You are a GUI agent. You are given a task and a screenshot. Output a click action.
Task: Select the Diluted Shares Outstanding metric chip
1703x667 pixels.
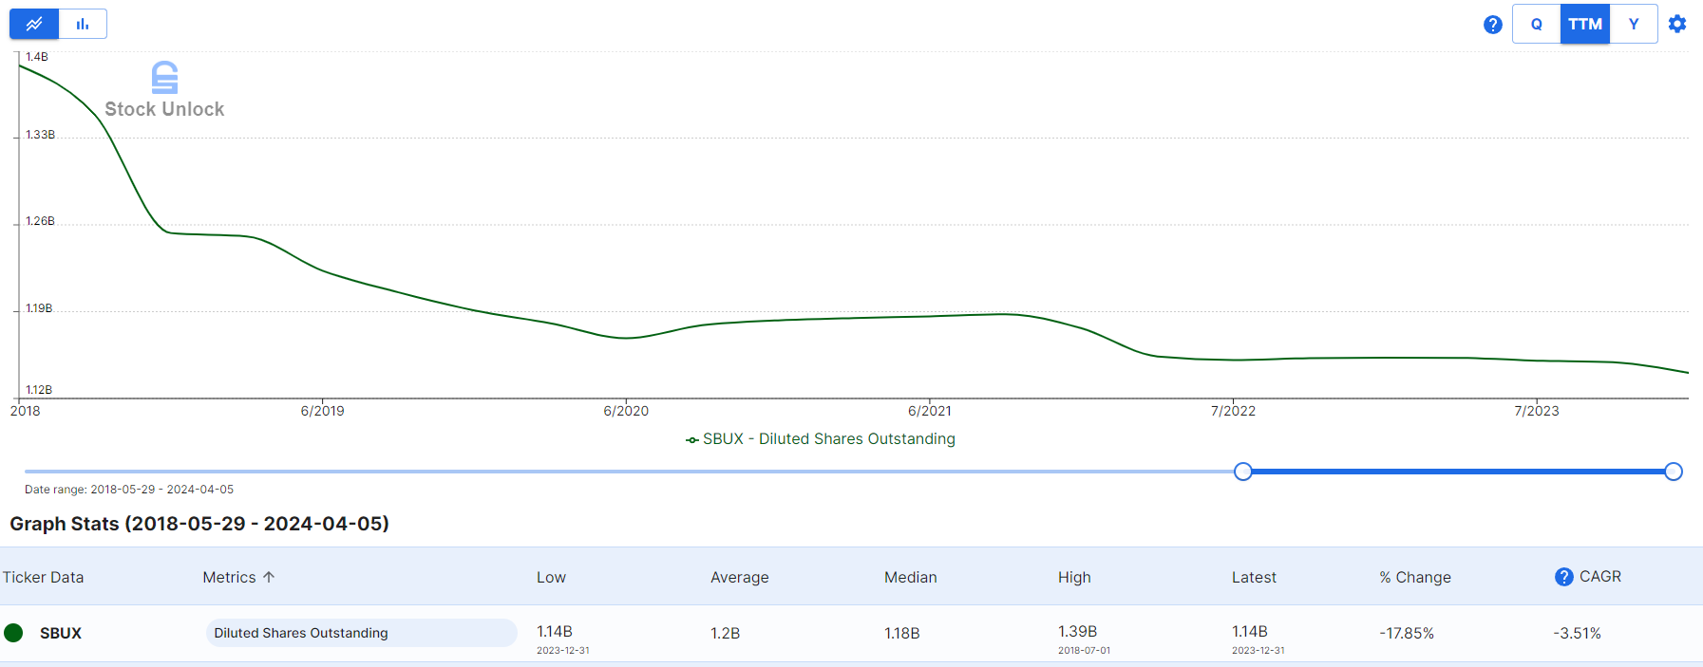pos(361,633)
